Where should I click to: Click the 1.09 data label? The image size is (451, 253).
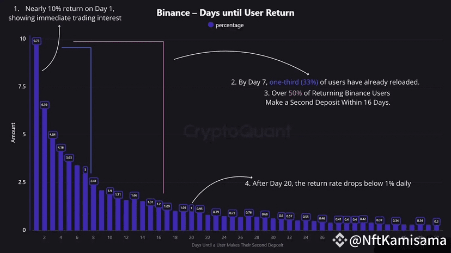[x=167, y=206]
